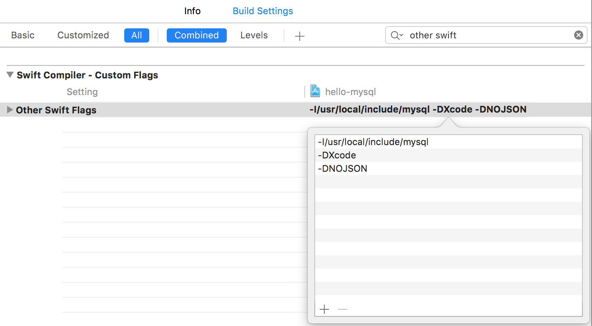Image resolution: width=592 pixels, height=326 pixels.
Task: Filter to Customized settings only
Action: [83, 35]
